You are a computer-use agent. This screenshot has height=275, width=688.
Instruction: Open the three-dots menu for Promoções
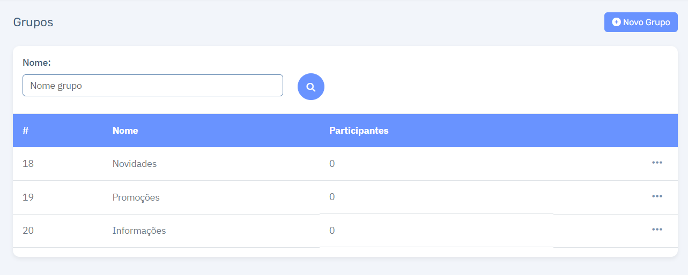(x=657, y=196)
